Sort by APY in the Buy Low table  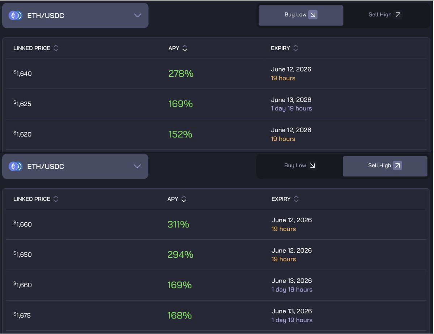[184, 48]
